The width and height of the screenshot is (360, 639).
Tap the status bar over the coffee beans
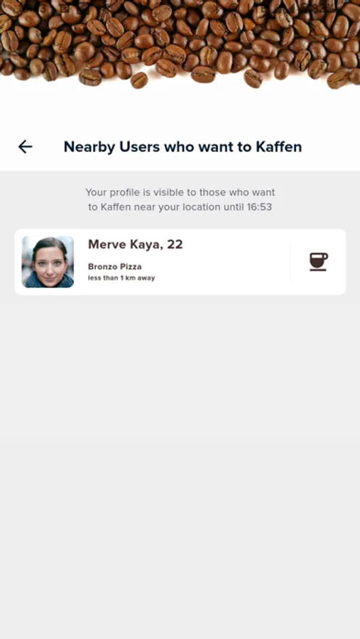pos(180,7)
